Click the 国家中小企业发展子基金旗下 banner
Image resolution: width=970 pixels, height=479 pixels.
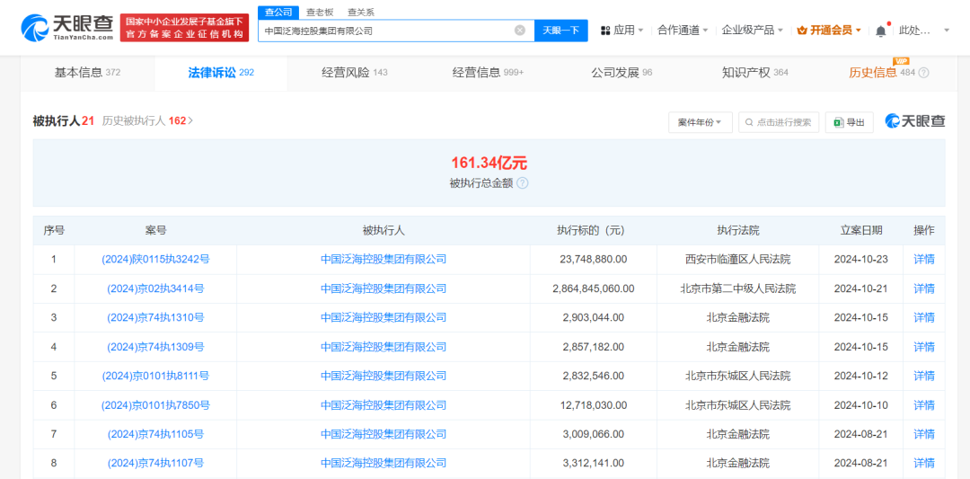click(184, 27)
